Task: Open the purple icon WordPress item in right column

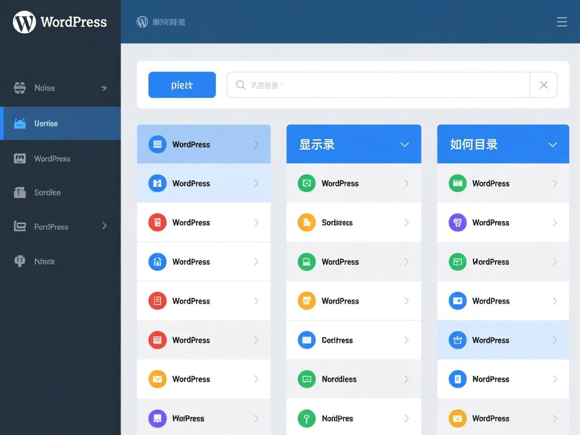Action: (x=503, y=223)
